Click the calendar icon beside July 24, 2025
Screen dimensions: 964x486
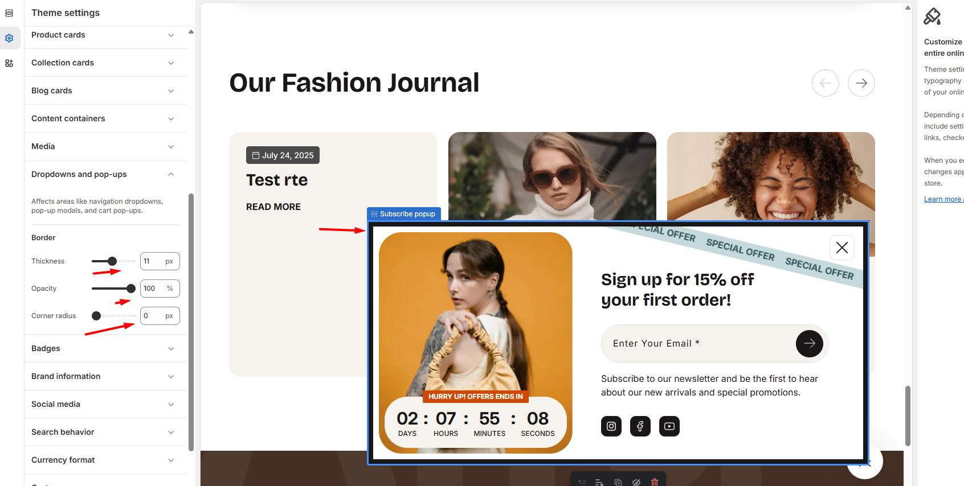256,155
